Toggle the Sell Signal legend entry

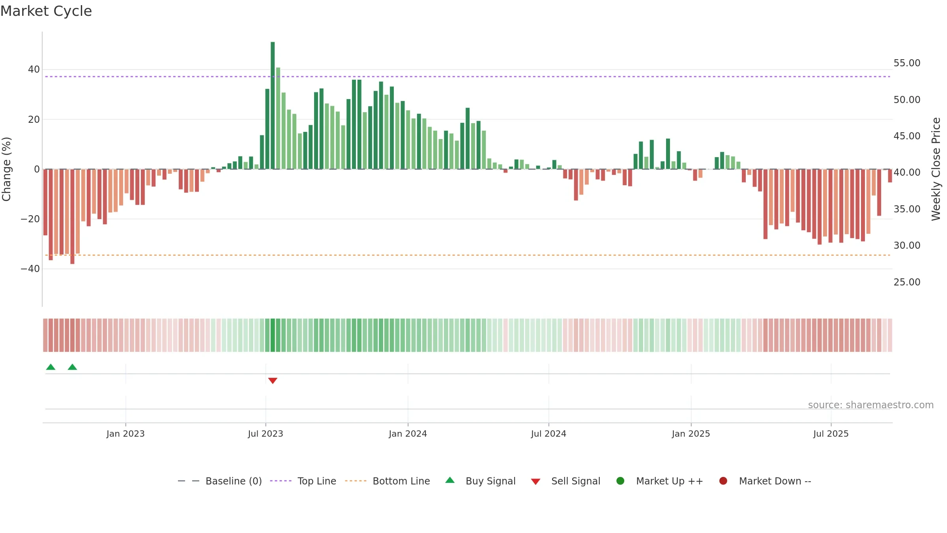tap(565, 481)
